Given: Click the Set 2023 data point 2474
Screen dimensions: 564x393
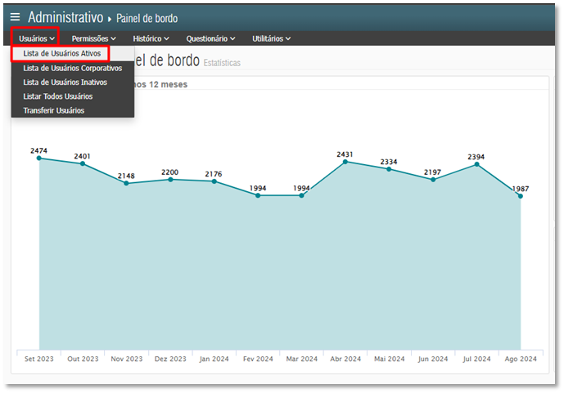Looking at the screenshot, I should (x=39, y=158).
